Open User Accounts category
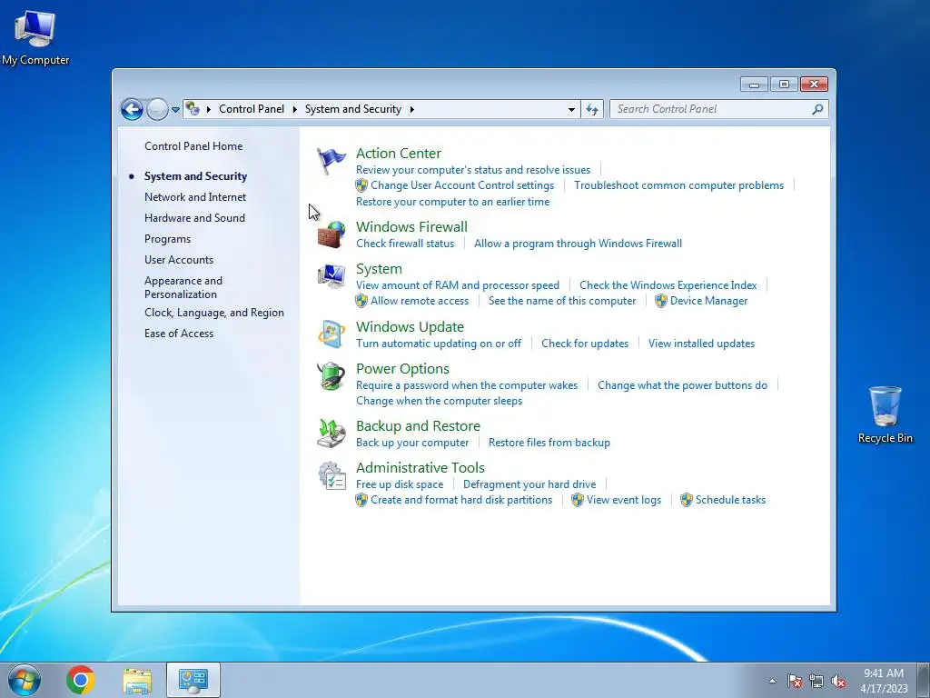 point(179,259)
